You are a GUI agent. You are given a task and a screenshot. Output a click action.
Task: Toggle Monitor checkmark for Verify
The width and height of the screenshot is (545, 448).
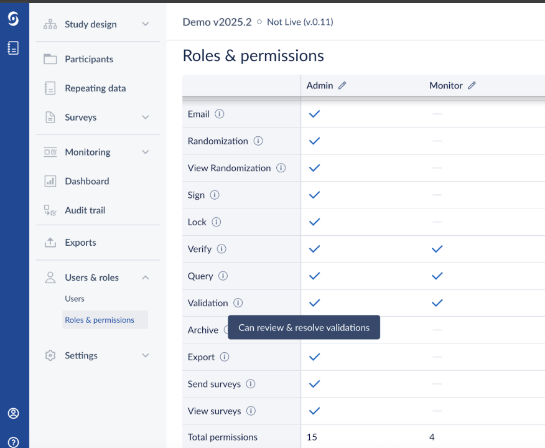point(437,249)
